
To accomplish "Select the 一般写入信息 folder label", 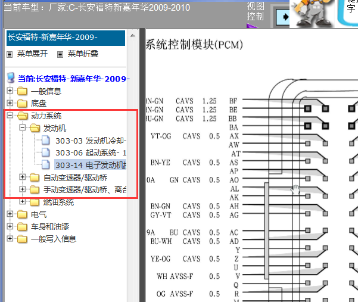I will (x=54, y=239).
